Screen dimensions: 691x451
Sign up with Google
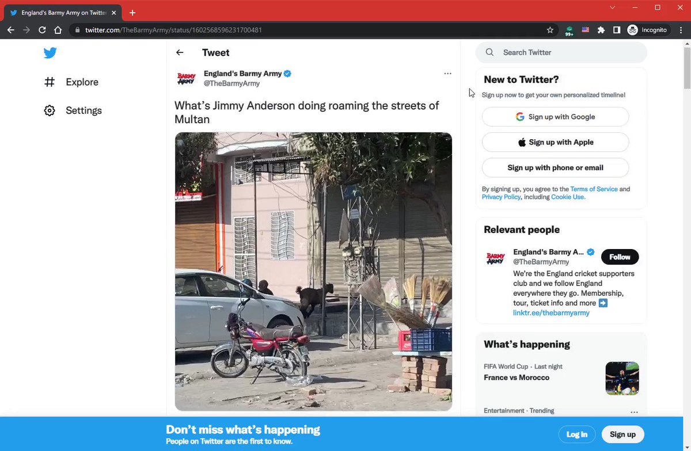[x=555, y=117]
